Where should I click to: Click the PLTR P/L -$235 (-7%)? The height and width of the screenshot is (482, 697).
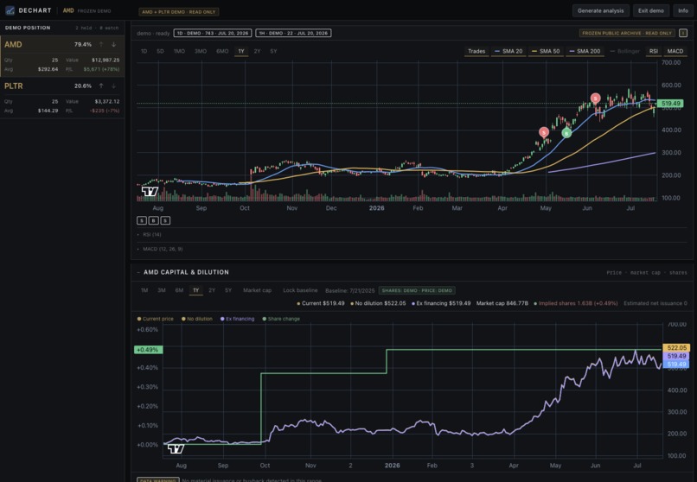click(x=105, y=111)
